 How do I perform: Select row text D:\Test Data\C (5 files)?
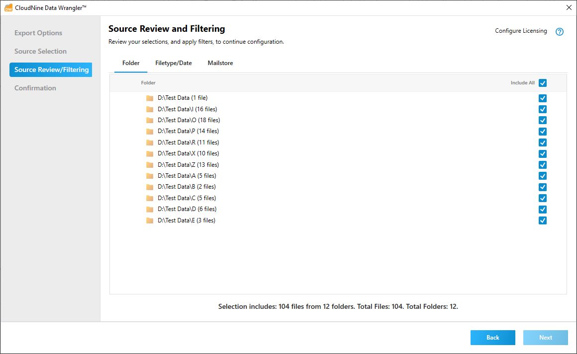tap(187, 198)
